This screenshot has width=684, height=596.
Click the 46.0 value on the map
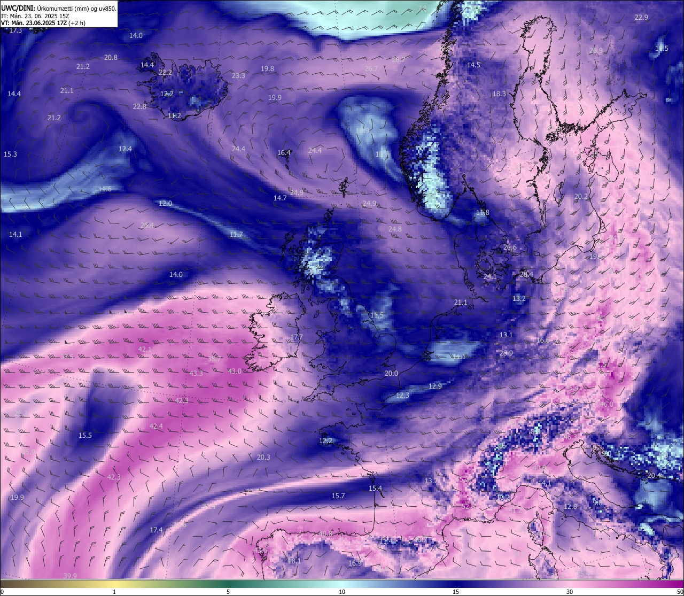point(607,405)
